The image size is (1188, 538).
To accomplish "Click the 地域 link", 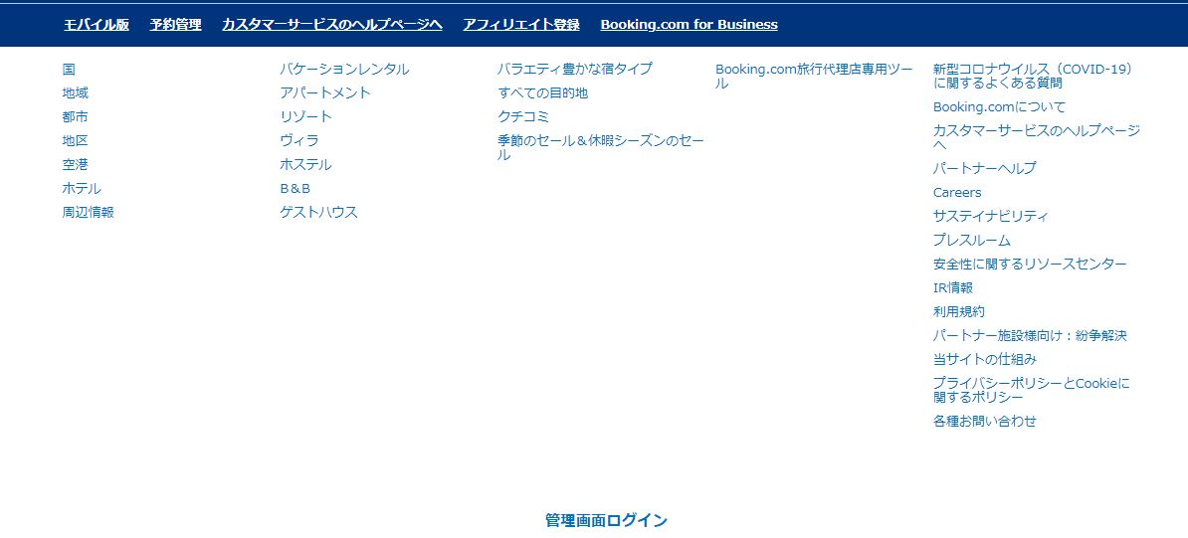I will pyautogui.click(x=75, y=93).
